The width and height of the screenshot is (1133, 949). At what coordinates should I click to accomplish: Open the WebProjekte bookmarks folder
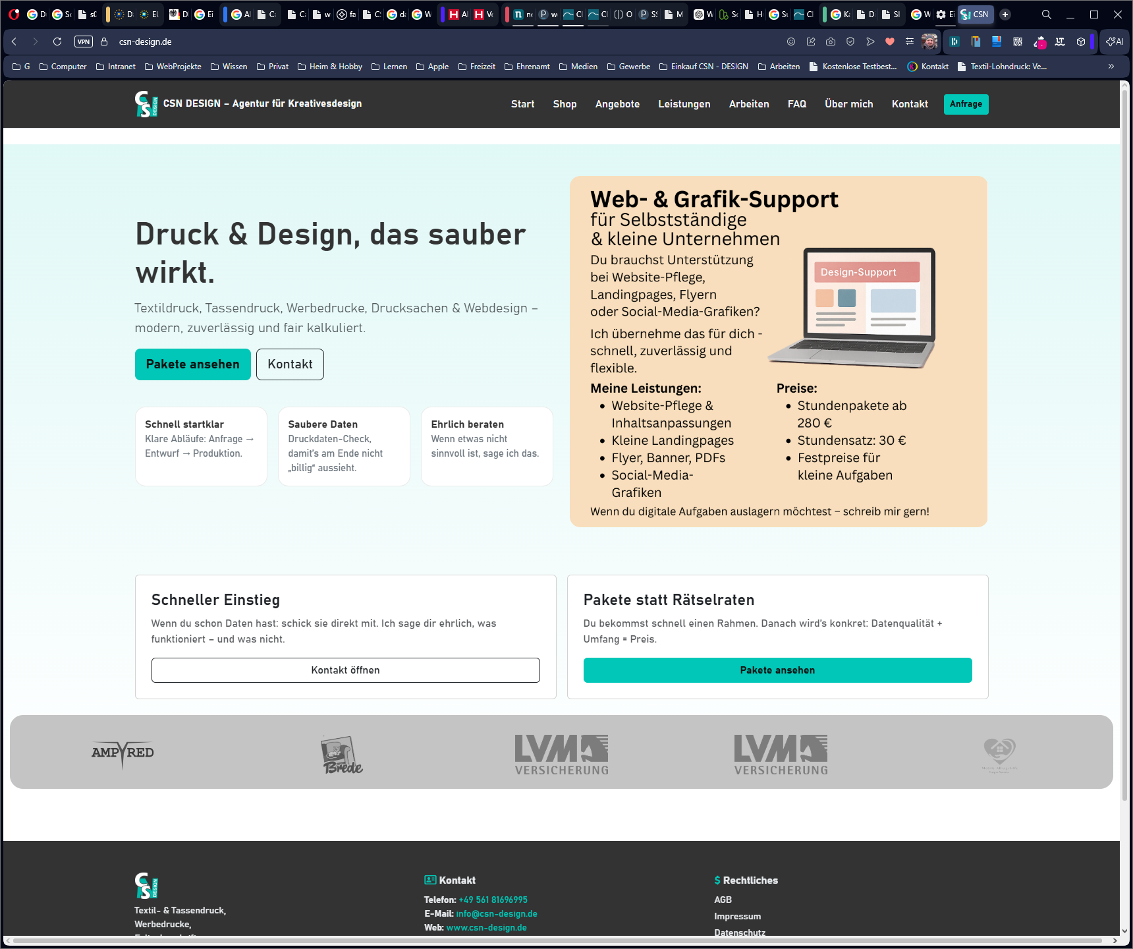173,67
